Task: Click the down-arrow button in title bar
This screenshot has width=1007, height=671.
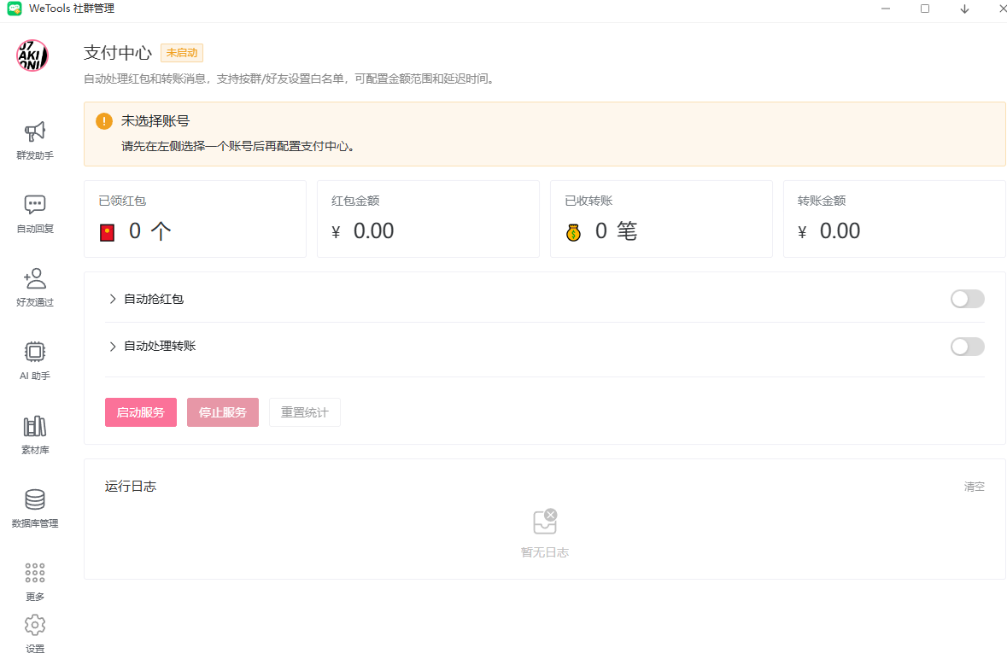Action: [x=964, y=9]
